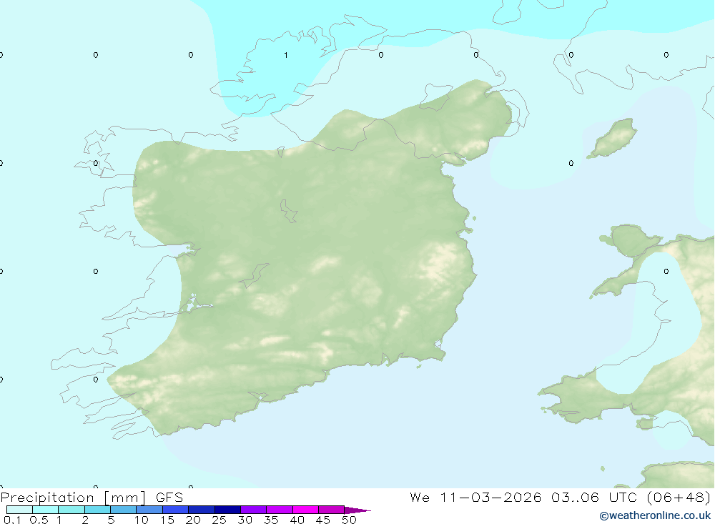
Task: Click the legend label "35"
Action: [271, 520]
